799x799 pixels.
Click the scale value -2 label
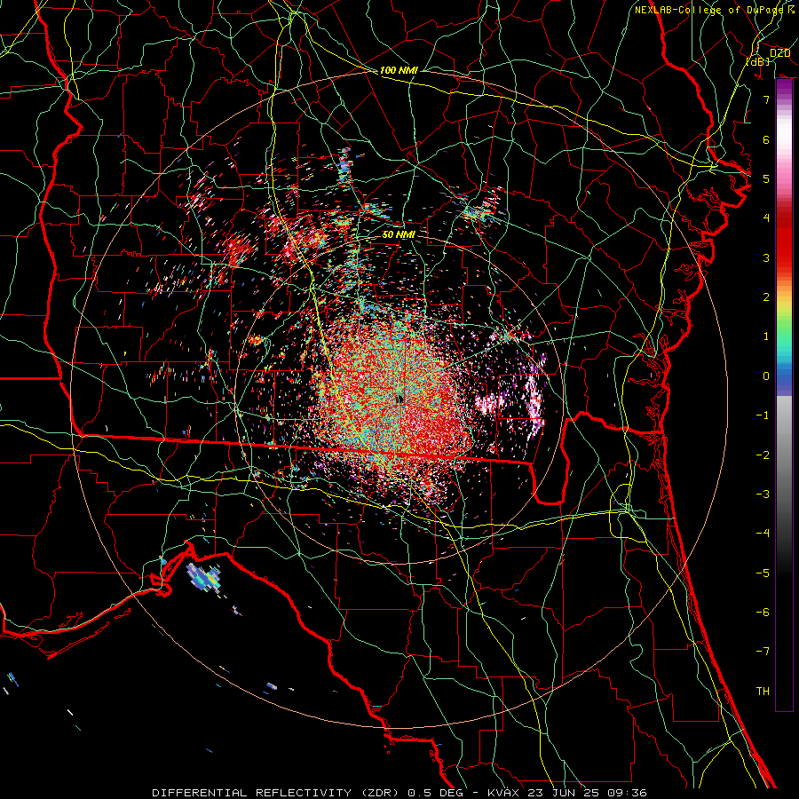point(763,455)
